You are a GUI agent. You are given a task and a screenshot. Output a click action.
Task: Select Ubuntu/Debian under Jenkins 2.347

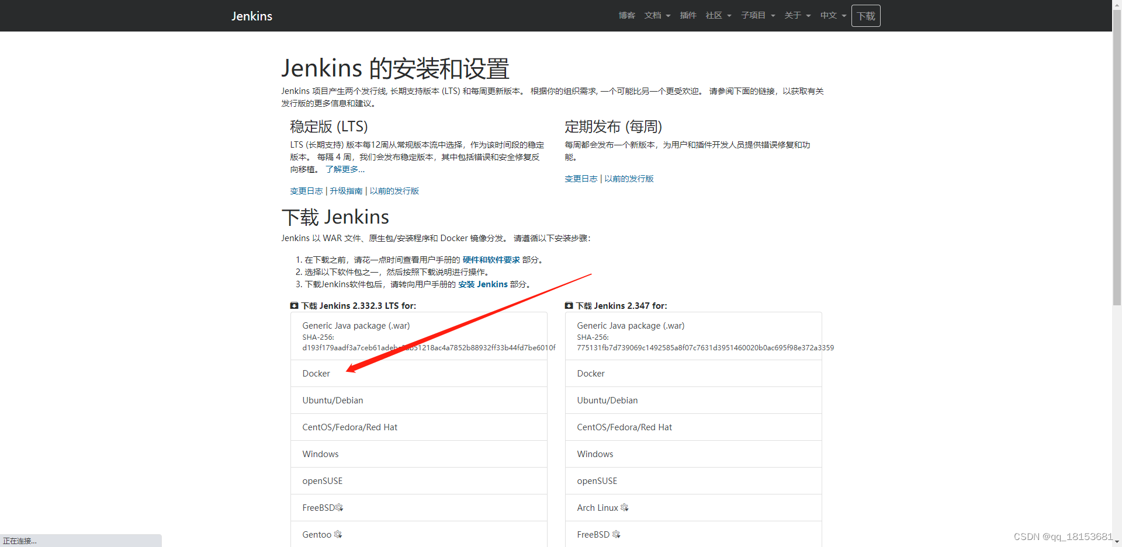(x=693, y=400)
